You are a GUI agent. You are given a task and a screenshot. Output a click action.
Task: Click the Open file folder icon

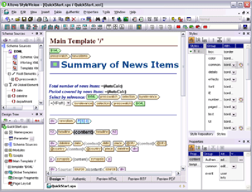click(x=18, y=19)
